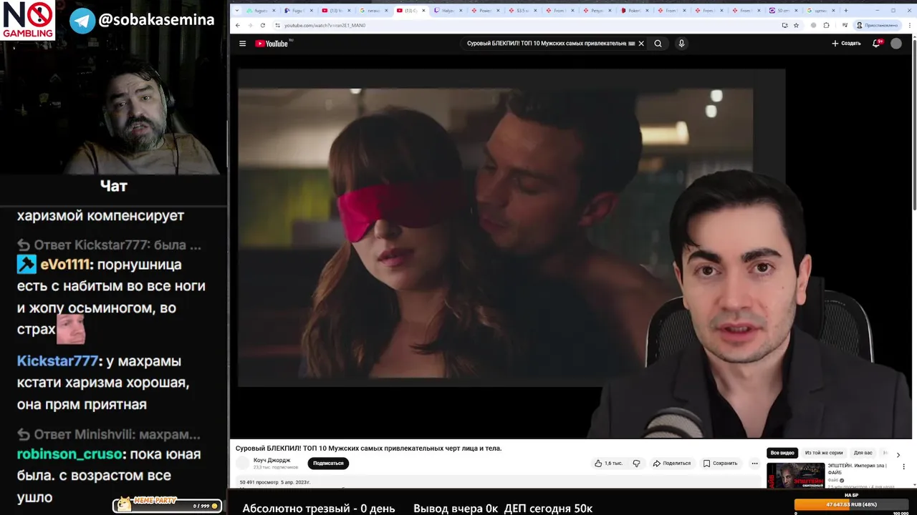Viewport: 917px width, 515px height.
Task: Click the browser address bar URL
Action: (325, 25)
